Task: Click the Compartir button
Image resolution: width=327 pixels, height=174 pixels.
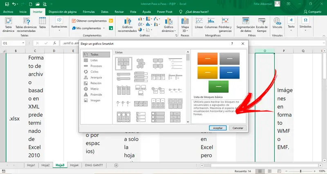Action: (x=312, y=12)
